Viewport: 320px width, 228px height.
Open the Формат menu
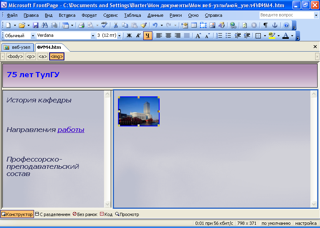pyautogui.click(x=89, y=15)
